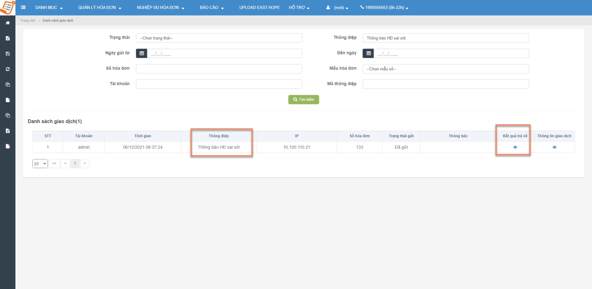
Task: Focus the Số hóa đơn input field
Action: click(219, 69)
